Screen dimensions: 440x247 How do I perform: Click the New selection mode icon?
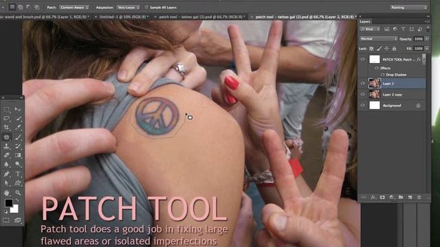[x=12, y=8]
